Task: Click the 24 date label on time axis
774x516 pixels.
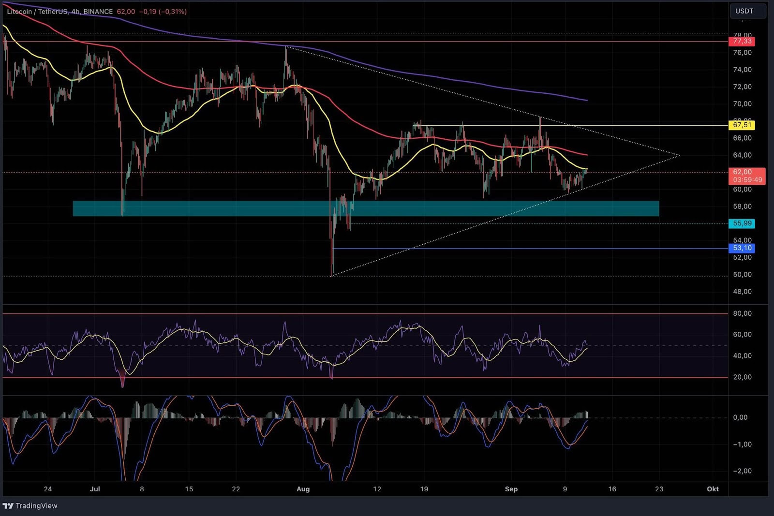Action: click(x=47, y=489)
